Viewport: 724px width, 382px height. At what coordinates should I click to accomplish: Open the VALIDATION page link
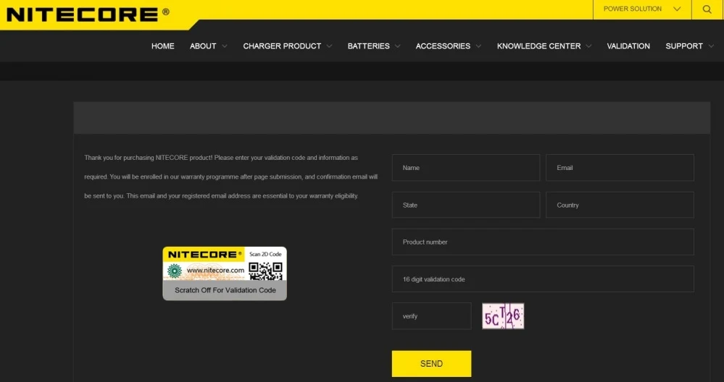[628, 46]
